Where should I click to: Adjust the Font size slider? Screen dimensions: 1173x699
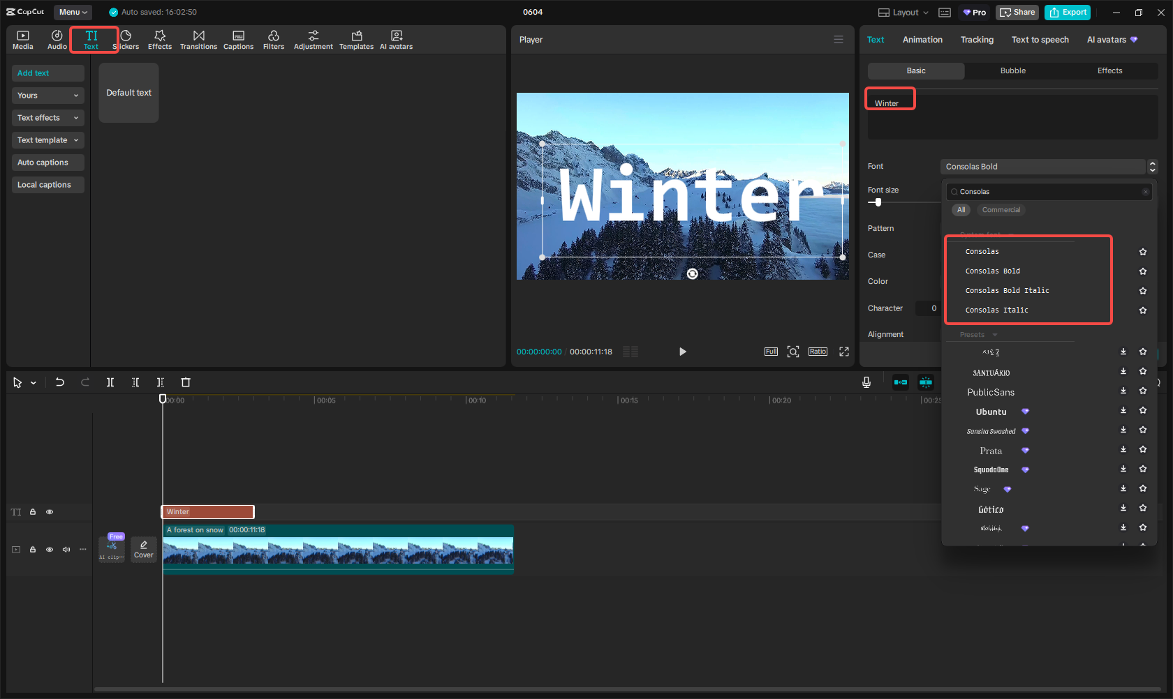click(877, 202)
